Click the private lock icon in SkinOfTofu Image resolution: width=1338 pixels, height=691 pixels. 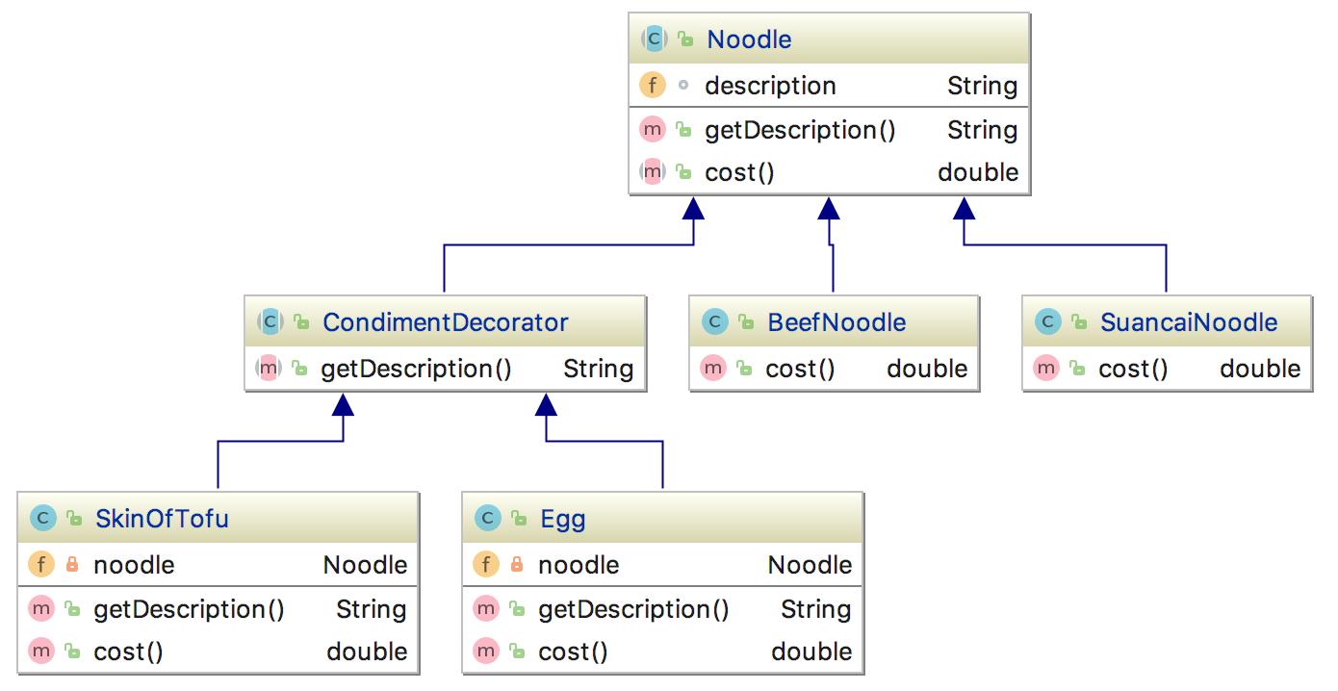[x=72, y=565]
